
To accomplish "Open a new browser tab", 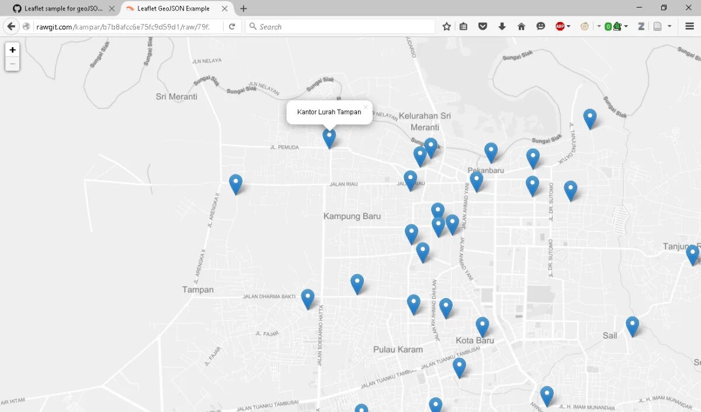I will 244,9.
